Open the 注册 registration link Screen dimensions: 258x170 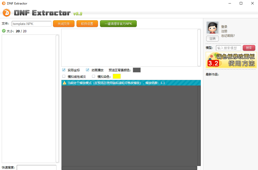(224, 31)
